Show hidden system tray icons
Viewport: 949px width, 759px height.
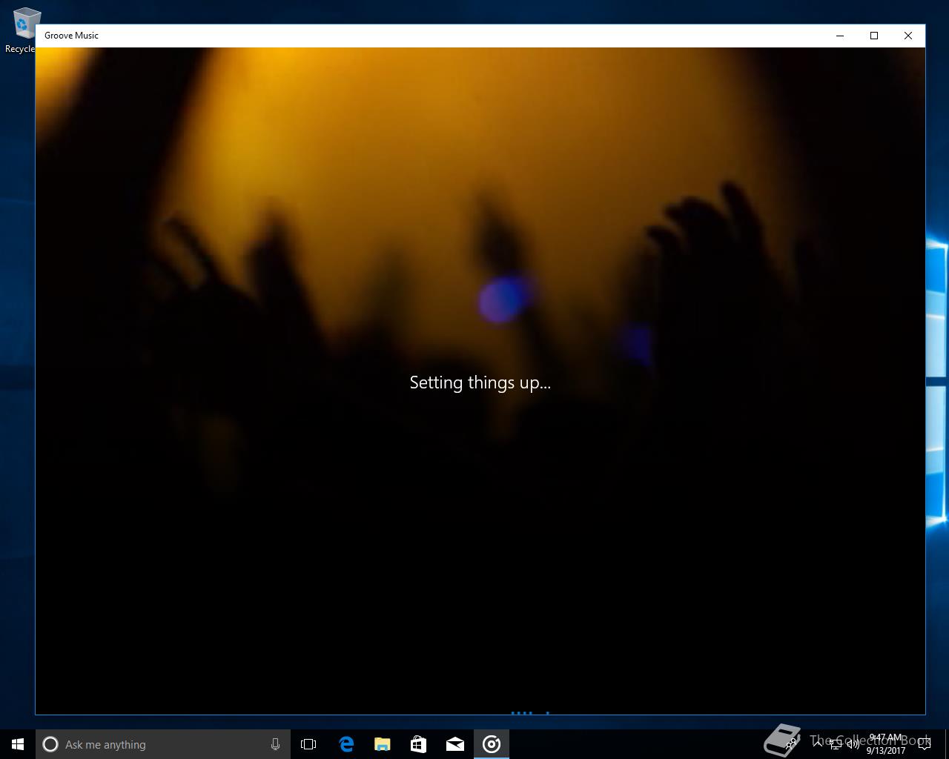point(819,744)
